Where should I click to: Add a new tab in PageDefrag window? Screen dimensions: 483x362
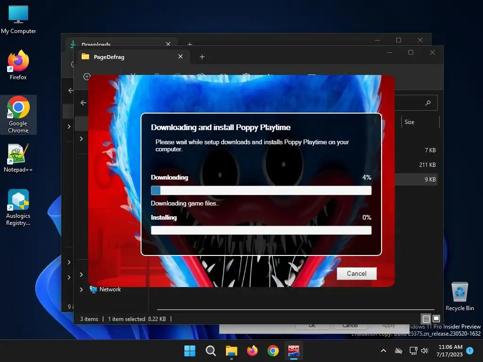pos(202,57)
